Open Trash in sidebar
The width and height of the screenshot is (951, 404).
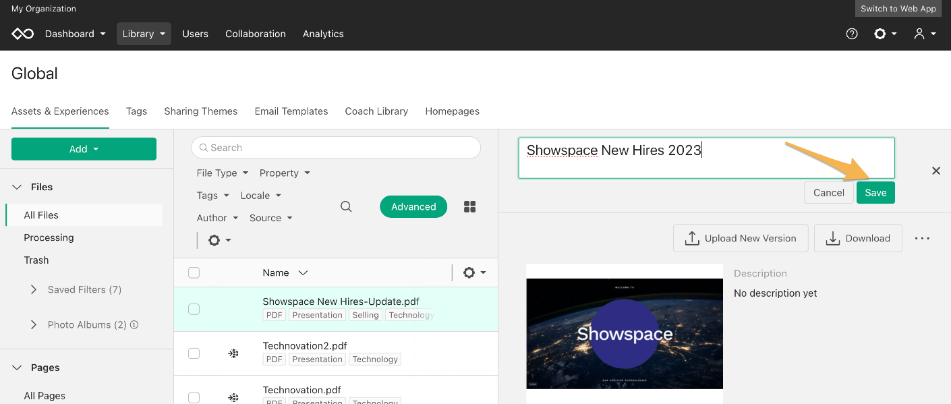pos(36,260)
